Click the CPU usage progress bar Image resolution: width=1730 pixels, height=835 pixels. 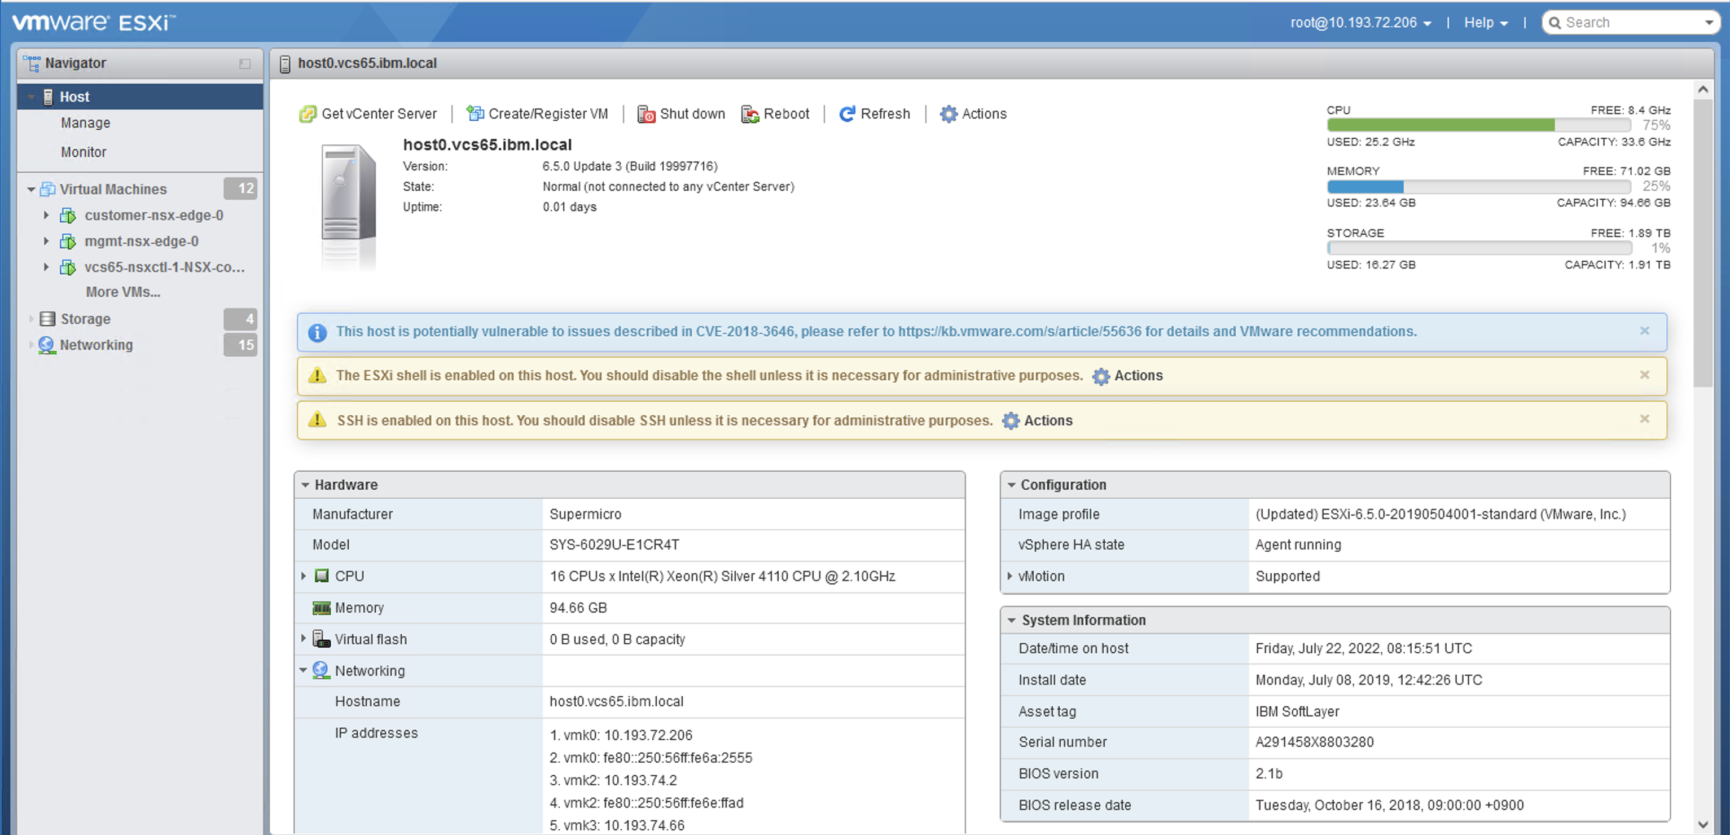coord(1478,125)
